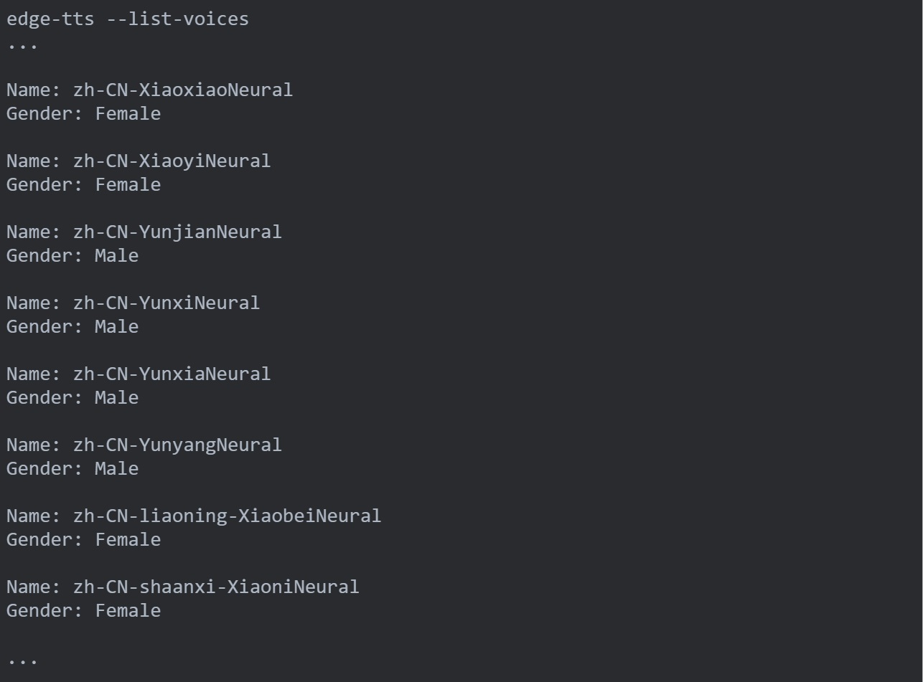Viewport: 923px width, 682px height.
Task: Place cursor on the edge-tts word
Action: (x=50, y=19)
